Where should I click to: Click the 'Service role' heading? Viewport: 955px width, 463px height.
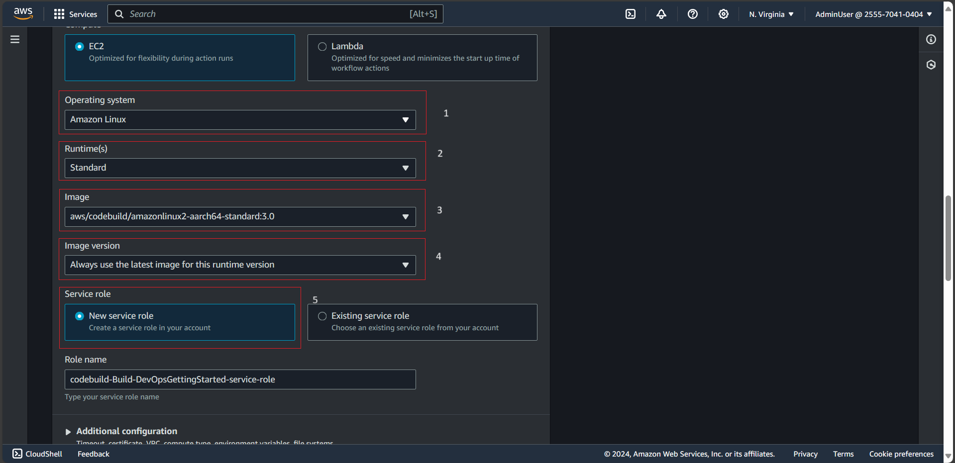88,294
